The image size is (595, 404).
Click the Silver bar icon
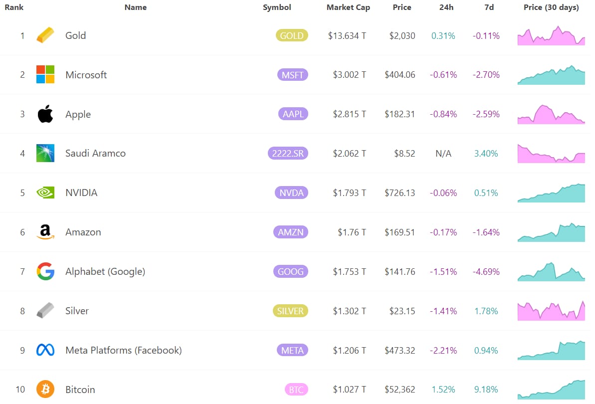[45, 310]
